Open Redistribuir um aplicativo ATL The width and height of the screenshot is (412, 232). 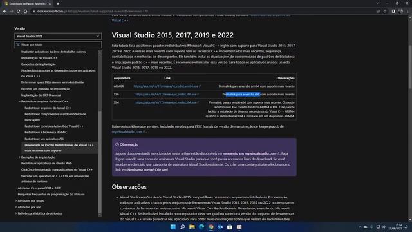(44, 139)
